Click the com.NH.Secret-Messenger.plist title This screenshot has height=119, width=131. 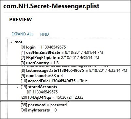pos(51,6)
